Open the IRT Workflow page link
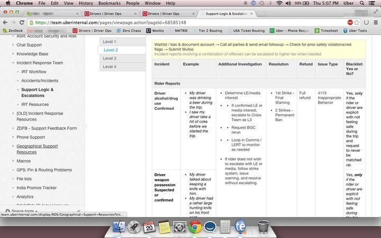 (34, 71)
